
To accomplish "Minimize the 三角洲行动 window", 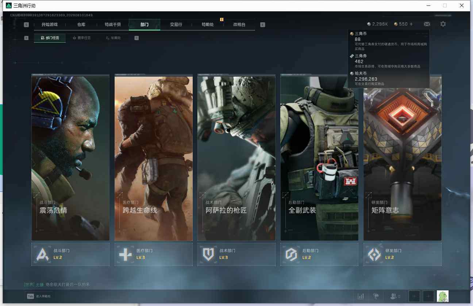I will [x=428, y=5].
